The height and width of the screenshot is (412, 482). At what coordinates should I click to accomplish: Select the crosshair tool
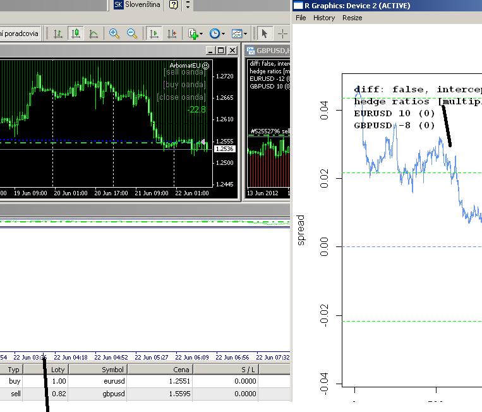click(x=282, y=33)
